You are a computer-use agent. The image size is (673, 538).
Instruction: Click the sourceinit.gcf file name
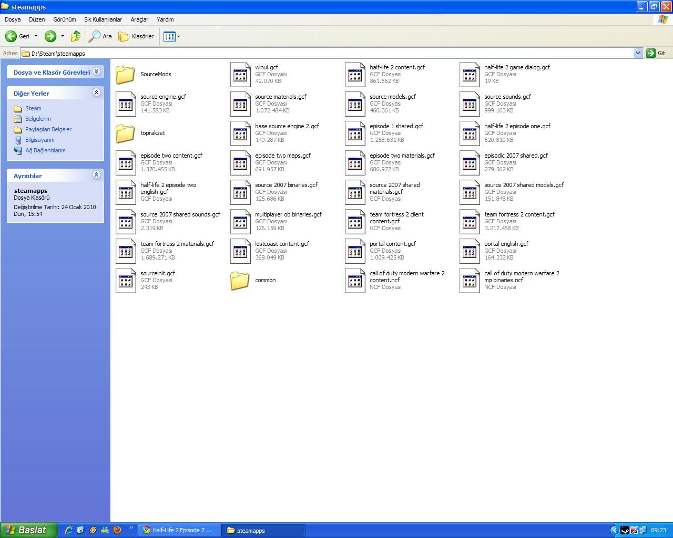158,273
